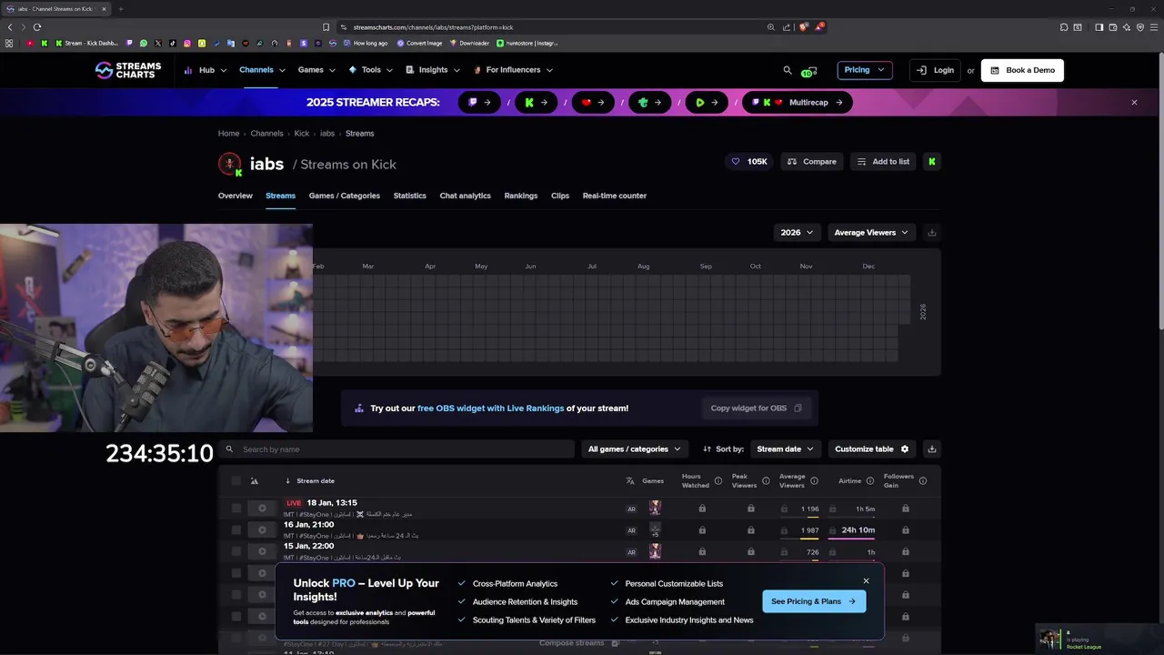The width and height of the screenshot is (1164, 655).
Task: Expand the Channels menu
Action: (x=262, y=70)
